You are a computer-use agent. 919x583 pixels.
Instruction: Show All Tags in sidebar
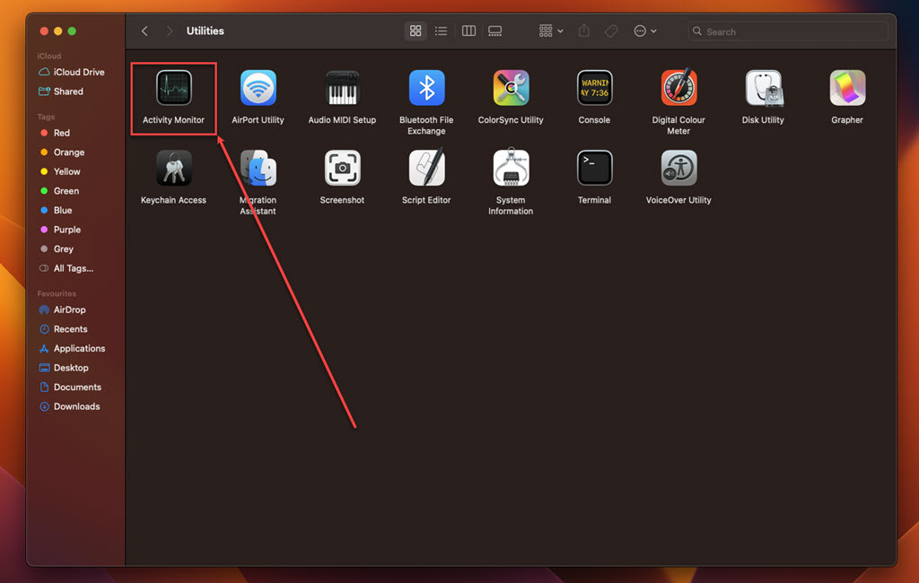66,268
